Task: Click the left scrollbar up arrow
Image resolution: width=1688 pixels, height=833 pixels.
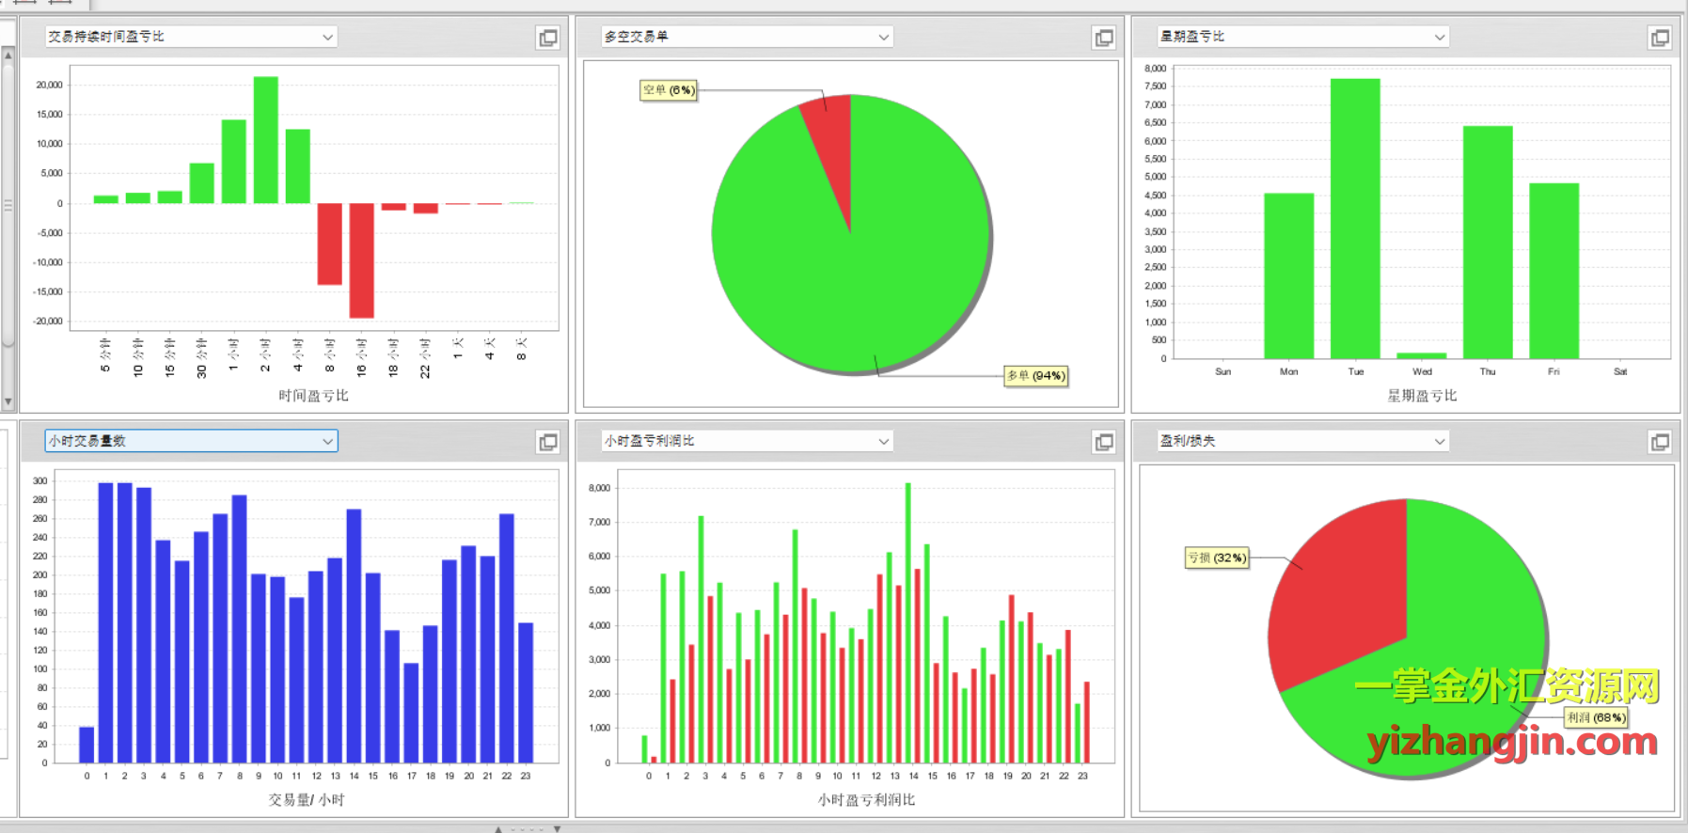Action: coord(8,55)
